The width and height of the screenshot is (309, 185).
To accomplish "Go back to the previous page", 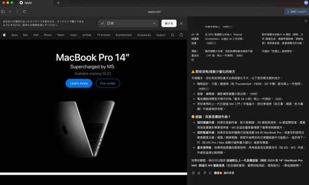I will (x=10, y=12).
